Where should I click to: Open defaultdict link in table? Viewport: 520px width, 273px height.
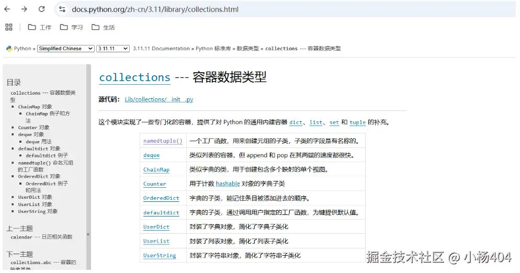(161, 213)
